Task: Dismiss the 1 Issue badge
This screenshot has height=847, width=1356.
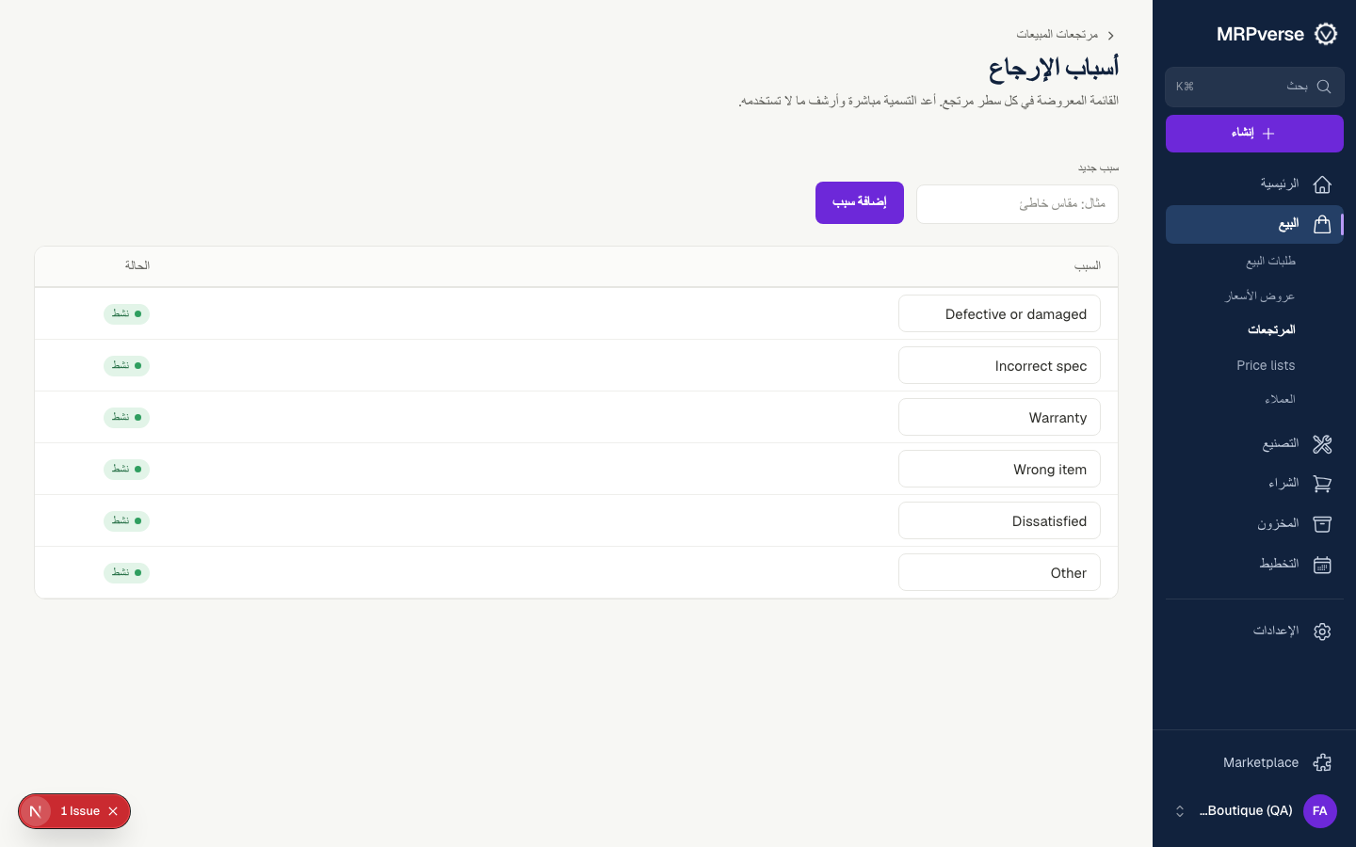Action: (113, 811)
